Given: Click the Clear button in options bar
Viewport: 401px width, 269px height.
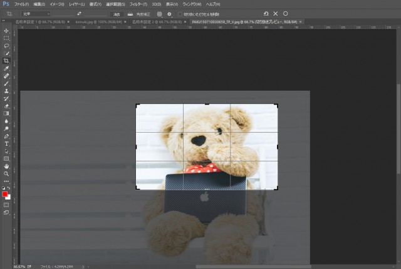Looking at the screenshot, I should tap(117, 13).
